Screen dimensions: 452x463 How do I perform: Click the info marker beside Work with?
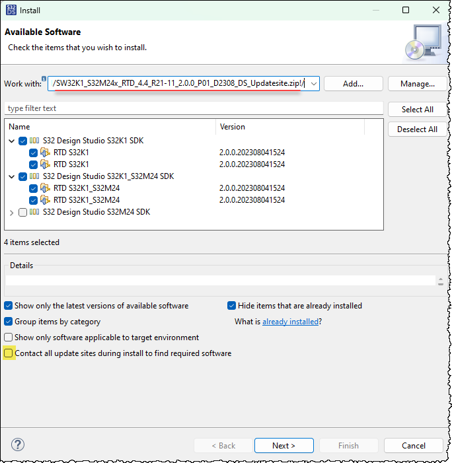44,79
